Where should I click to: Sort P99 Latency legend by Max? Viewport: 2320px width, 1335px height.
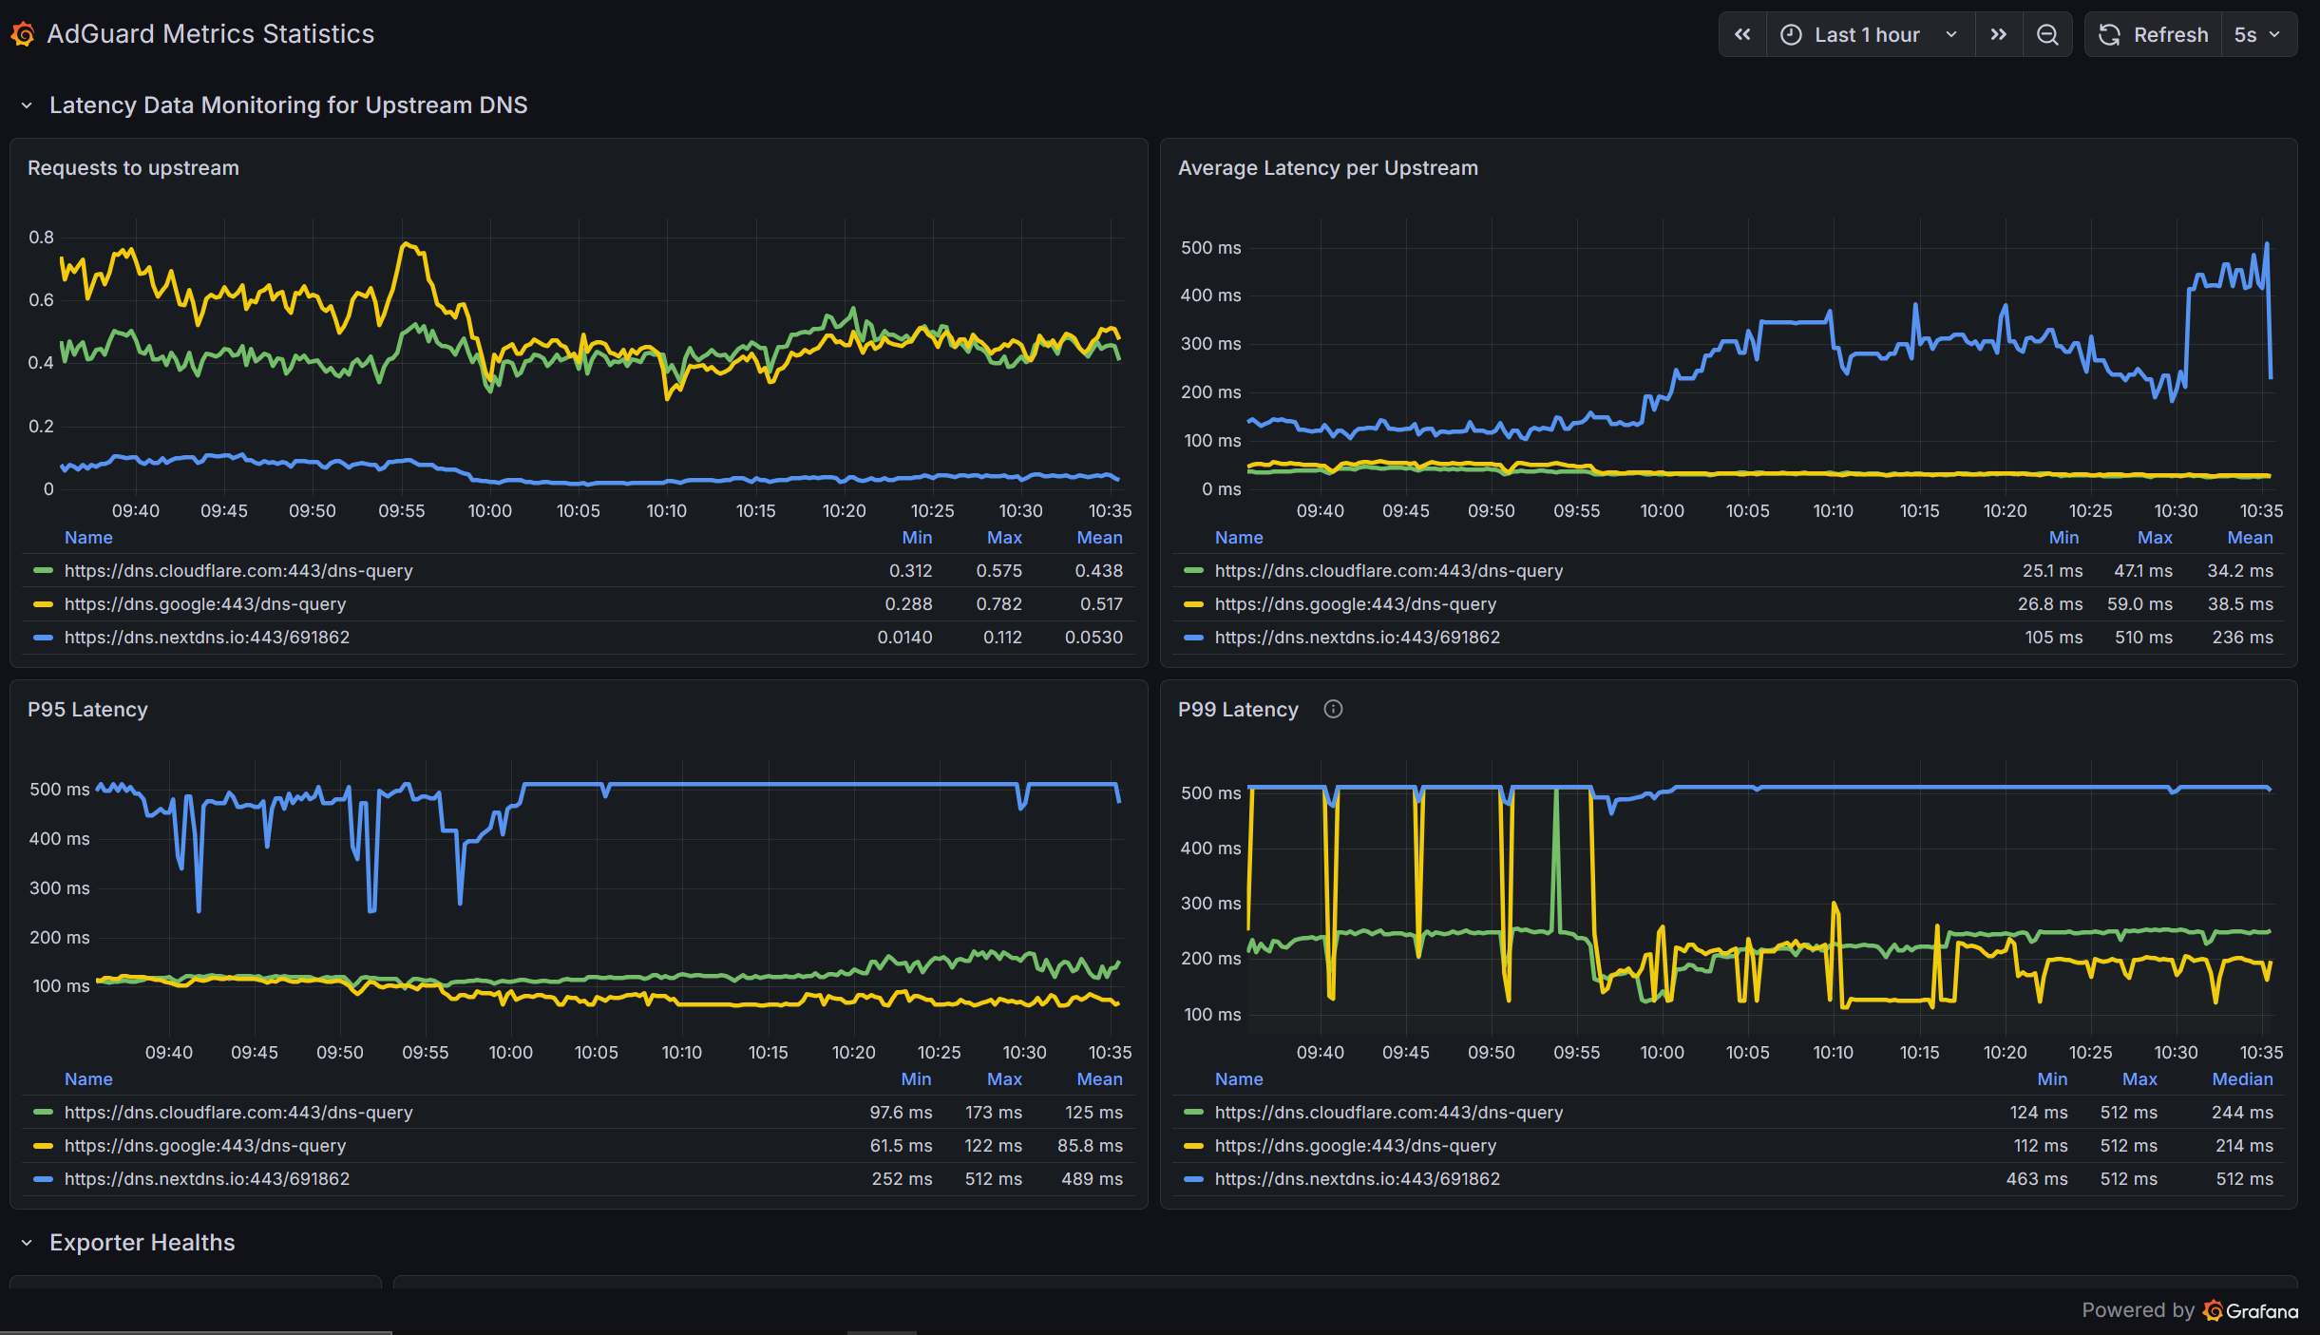2139,1079
